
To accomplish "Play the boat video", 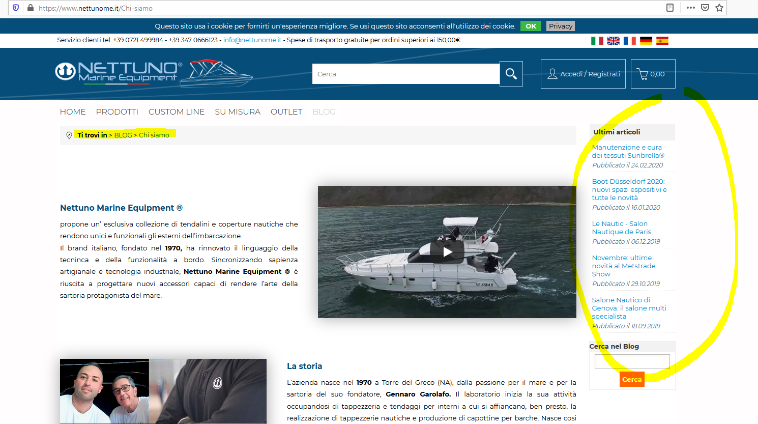I will (447, 252).
